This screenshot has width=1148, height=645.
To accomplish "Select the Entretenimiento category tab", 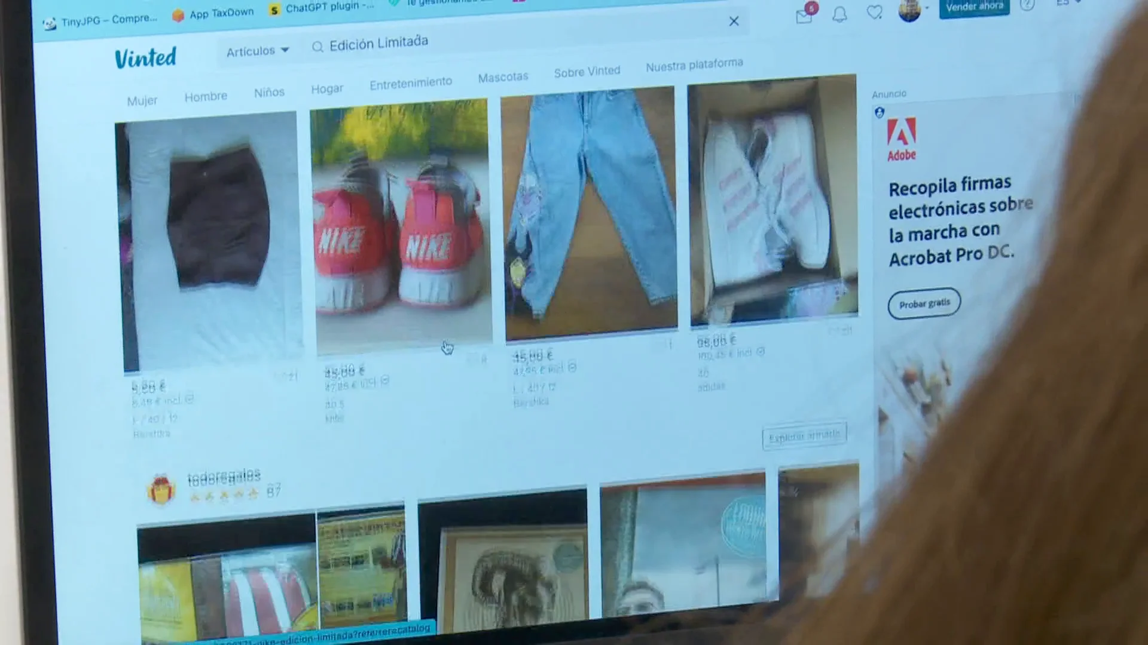I will click(411, 83).
